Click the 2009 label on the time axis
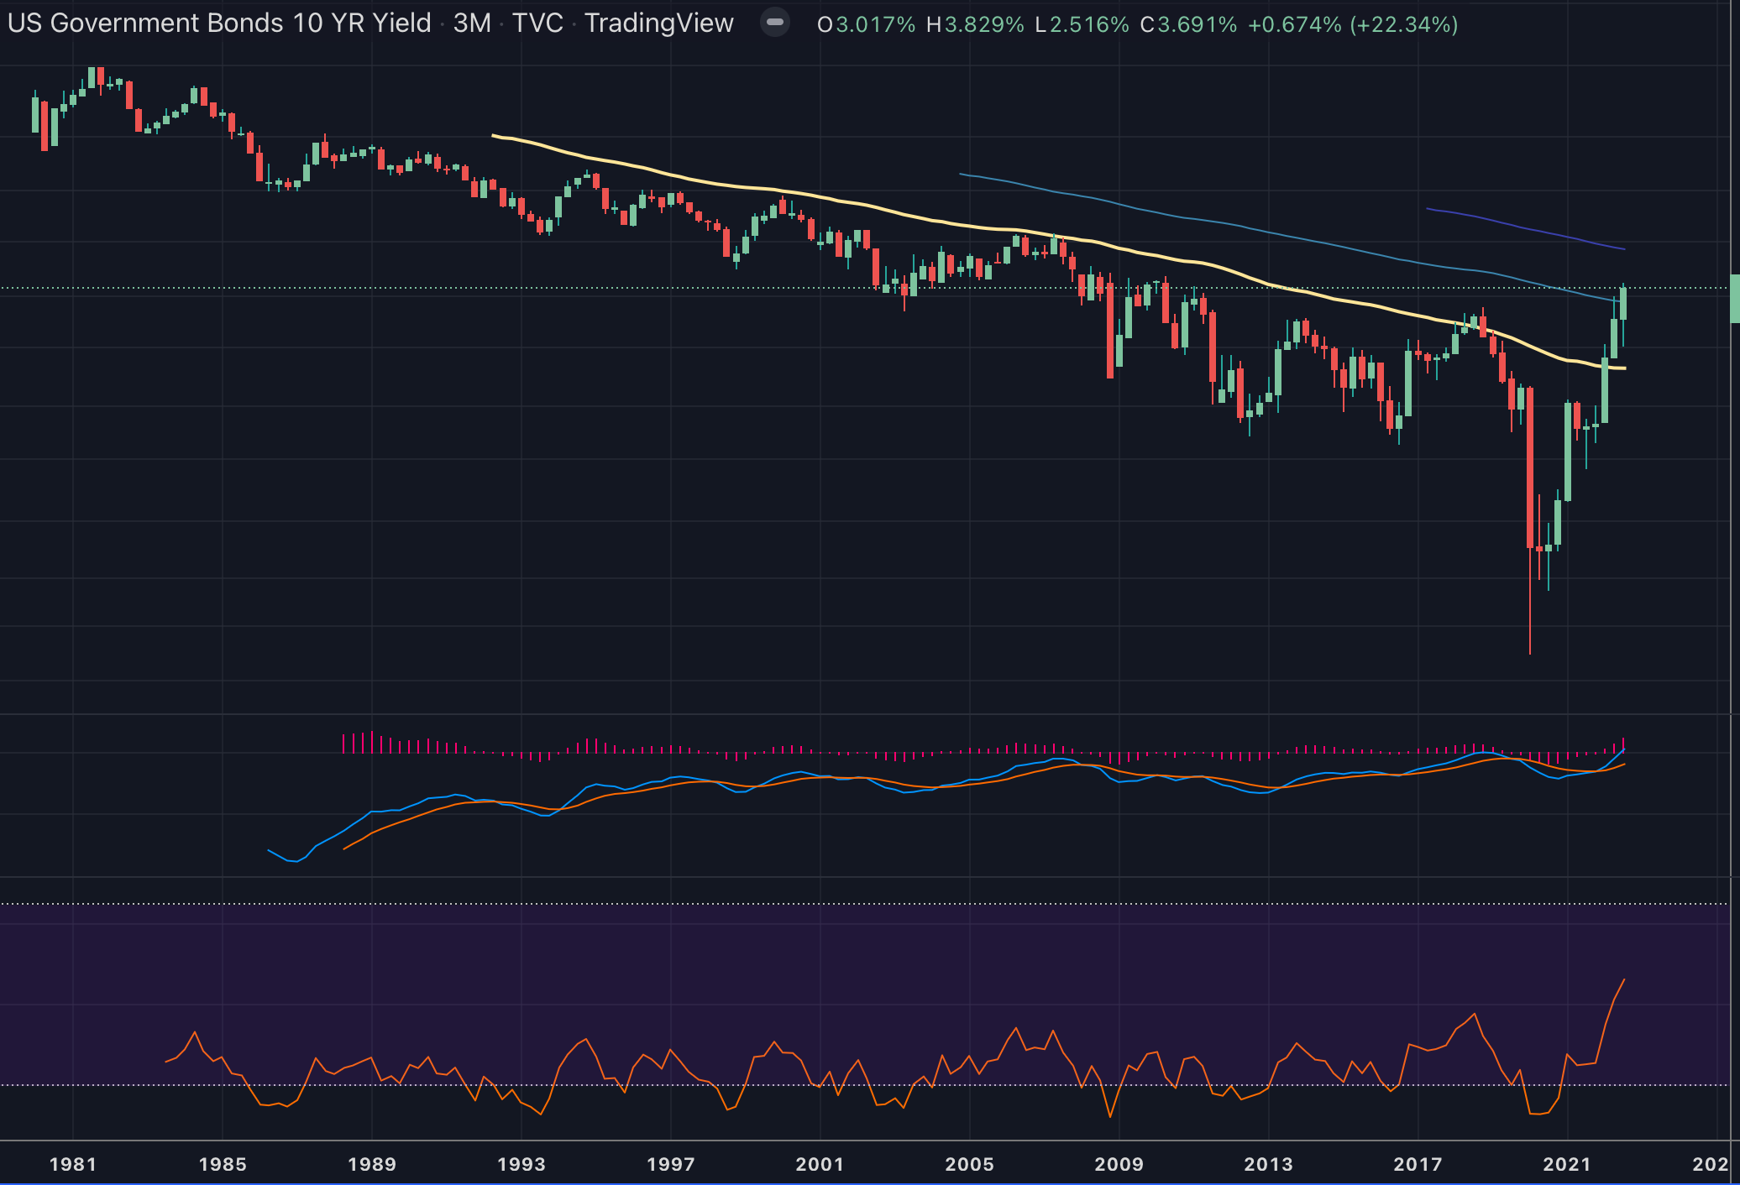1740x1185 pixels. click(1119, 1164)
